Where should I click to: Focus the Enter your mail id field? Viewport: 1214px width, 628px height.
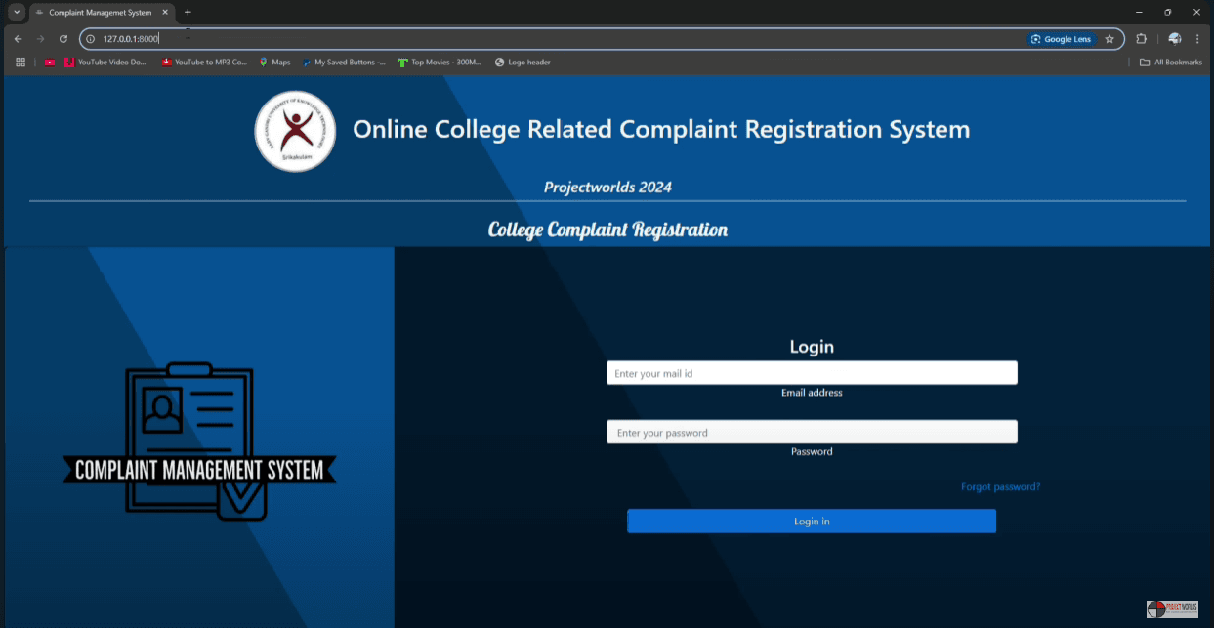click(x=811, y=373)
